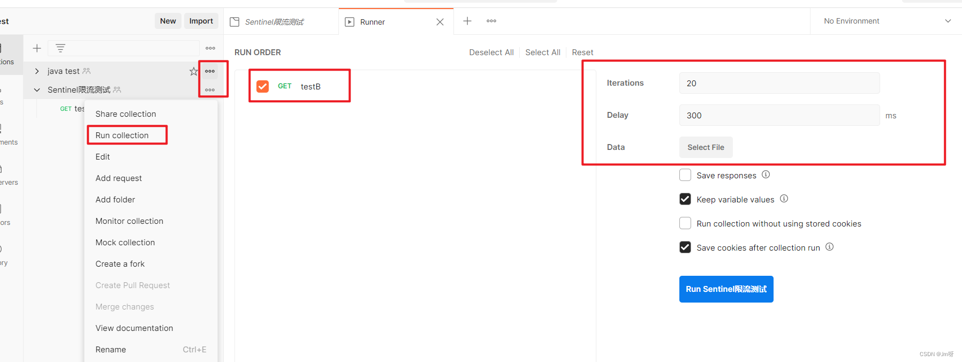Open the GET request under Sentinel collection
The width and height of the screenshot is (962, 362).
(72, 109)
